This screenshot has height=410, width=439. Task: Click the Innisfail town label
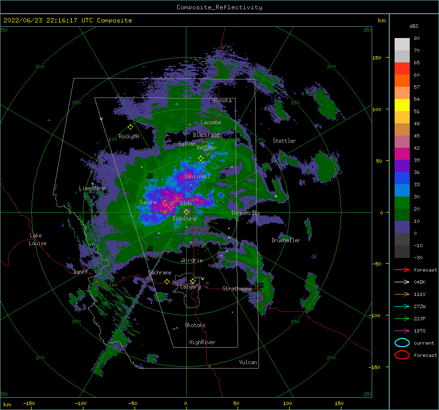click(197, 176)
